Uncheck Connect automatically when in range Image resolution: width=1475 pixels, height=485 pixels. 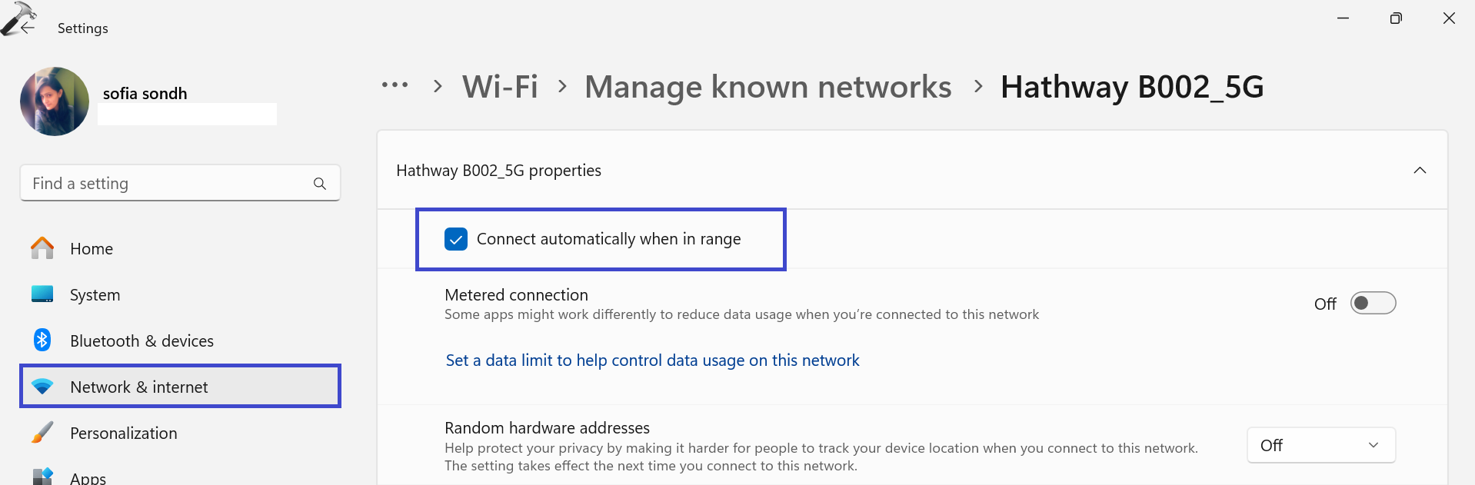(x=456, y=239)
